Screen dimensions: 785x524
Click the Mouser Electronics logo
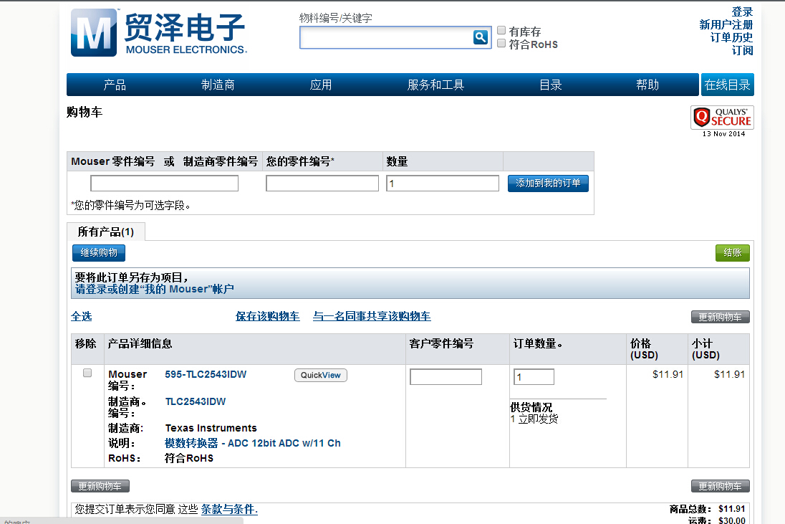[x=159, y=32]
